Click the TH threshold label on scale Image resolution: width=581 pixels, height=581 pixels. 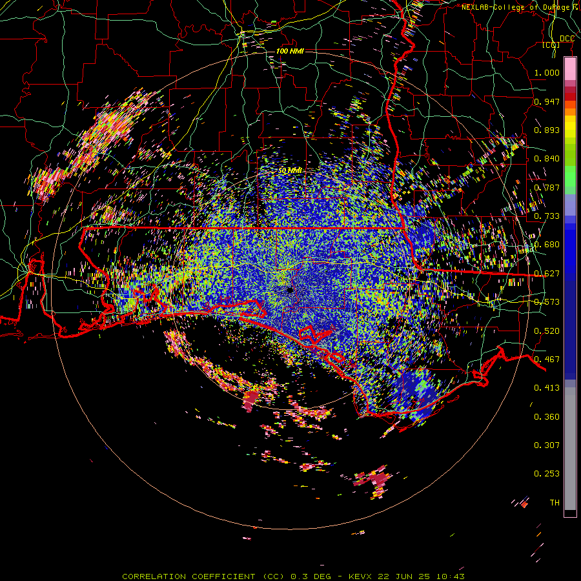pos(555,503)
